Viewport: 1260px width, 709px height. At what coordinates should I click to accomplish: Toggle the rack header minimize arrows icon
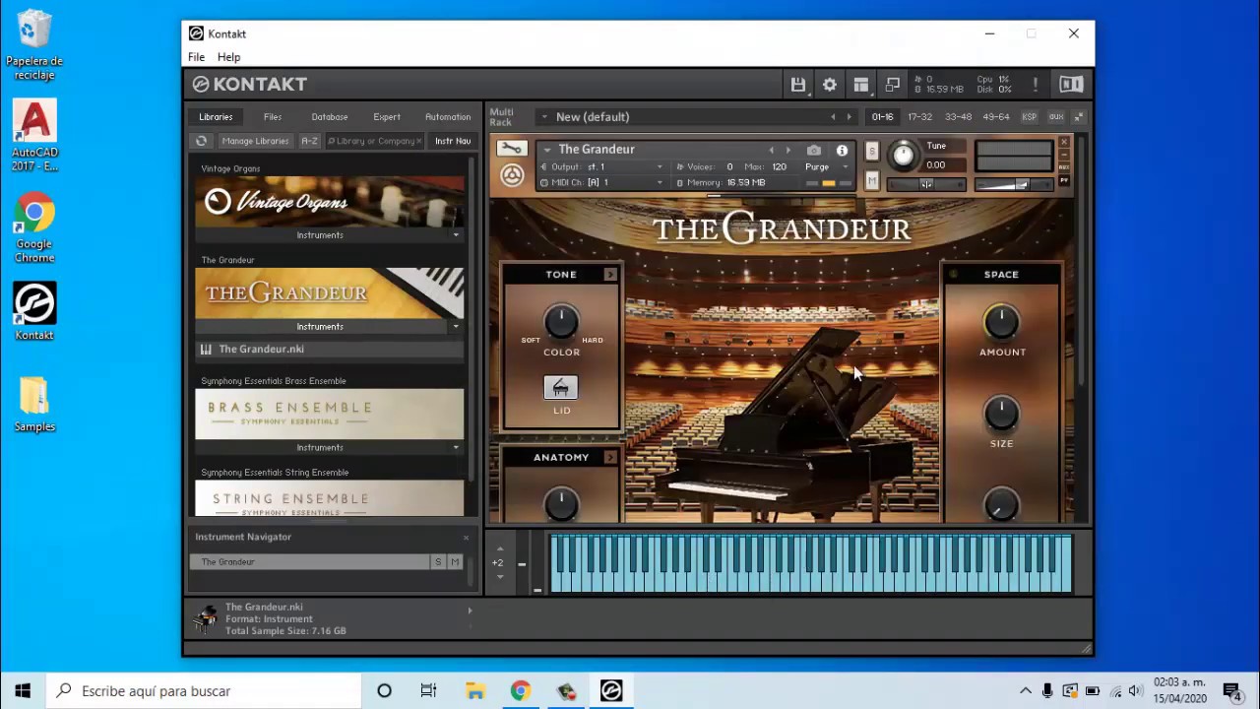click(x=1079, y=116)
